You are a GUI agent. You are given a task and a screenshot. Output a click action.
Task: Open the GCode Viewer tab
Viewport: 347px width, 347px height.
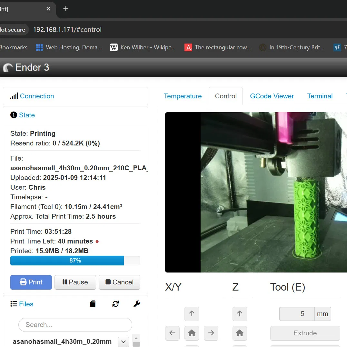pos(272,96)
